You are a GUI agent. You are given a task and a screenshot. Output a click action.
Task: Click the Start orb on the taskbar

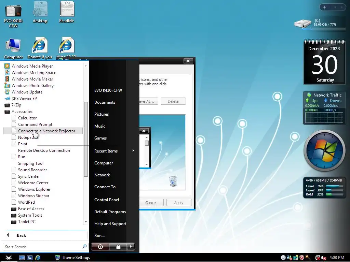(9, 258)
